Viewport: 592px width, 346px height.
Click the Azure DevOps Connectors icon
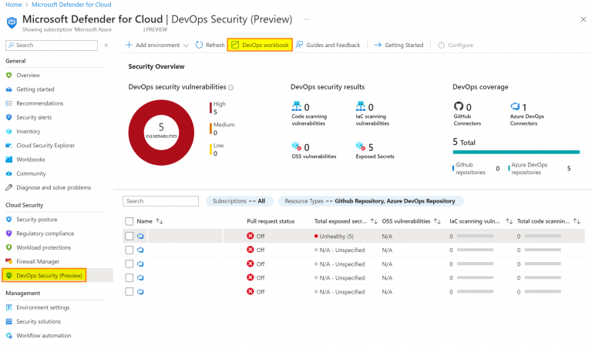pyautogui.click(x=515, y=106)
